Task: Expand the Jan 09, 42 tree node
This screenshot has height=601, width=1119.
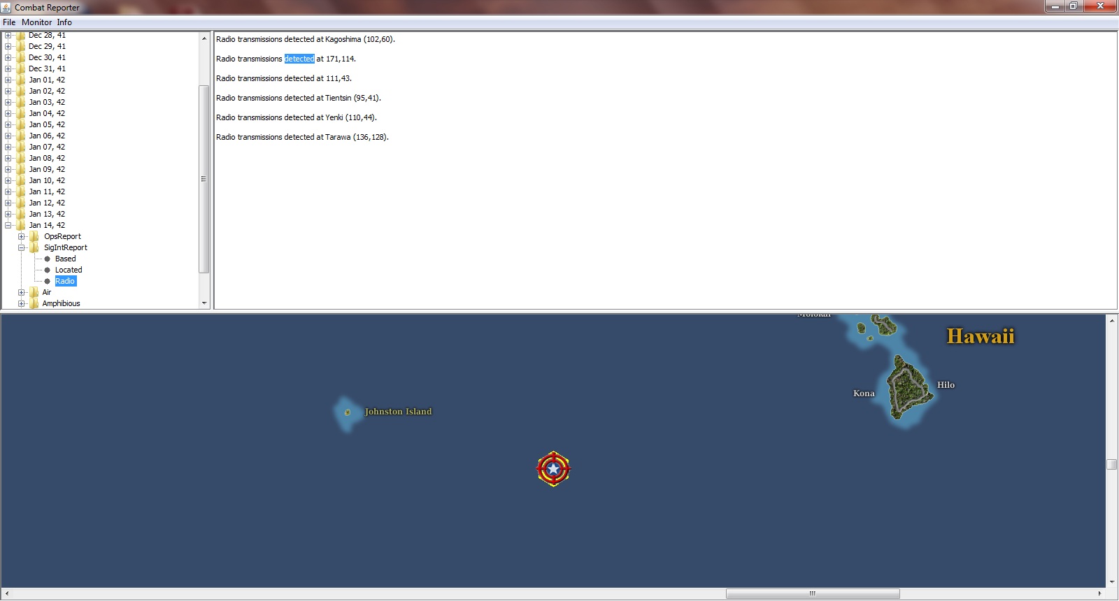Action: [8, 169]
